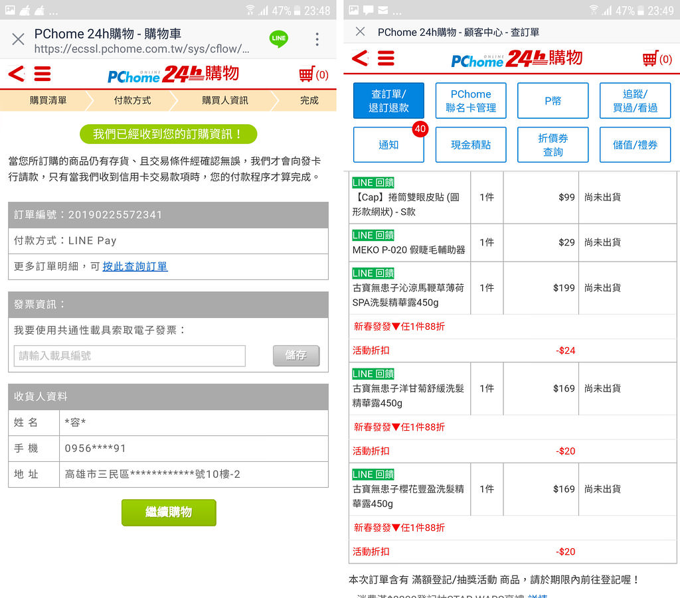Go back using red arrow on left screen
Image resolution: width=680 pixels, height=598 pixels.
(x=17, y=74)
